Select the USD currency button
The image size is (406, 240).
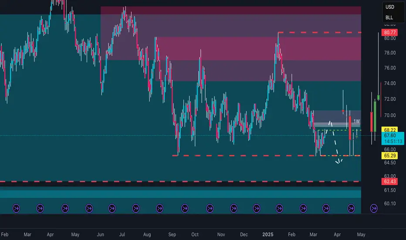pos(390,7)
